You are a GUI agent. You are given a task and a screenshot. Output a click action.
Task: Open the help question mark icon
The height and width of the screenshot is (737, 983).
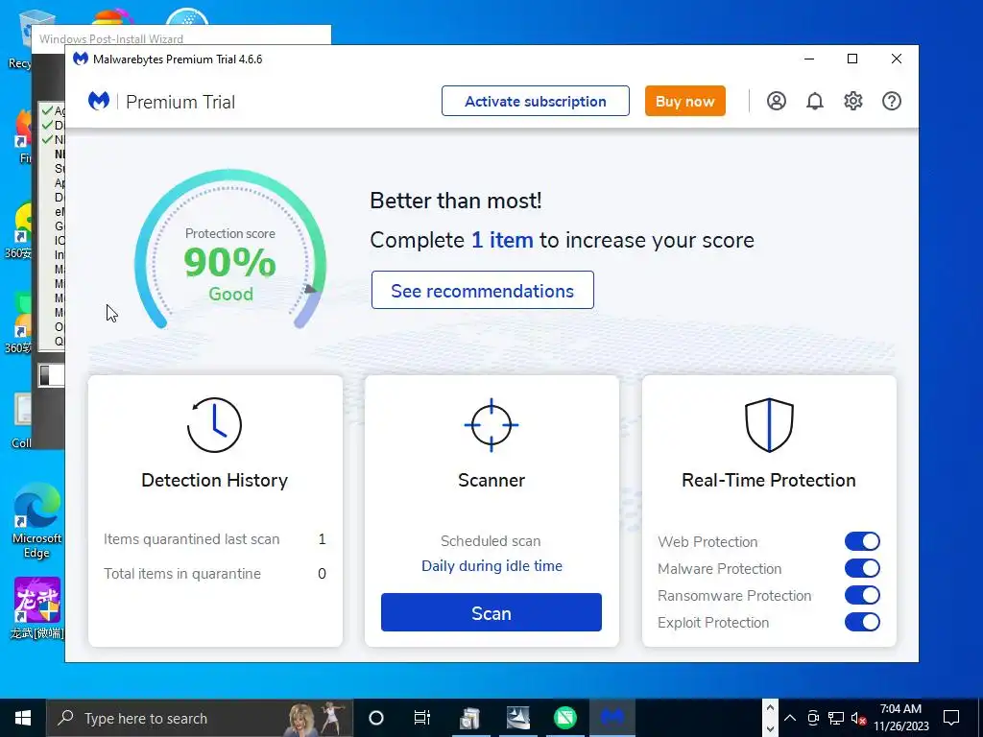click(x=892, y=101)
